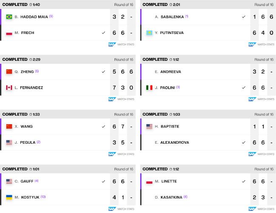Select player name A. Sabalenka

point(169,17)
